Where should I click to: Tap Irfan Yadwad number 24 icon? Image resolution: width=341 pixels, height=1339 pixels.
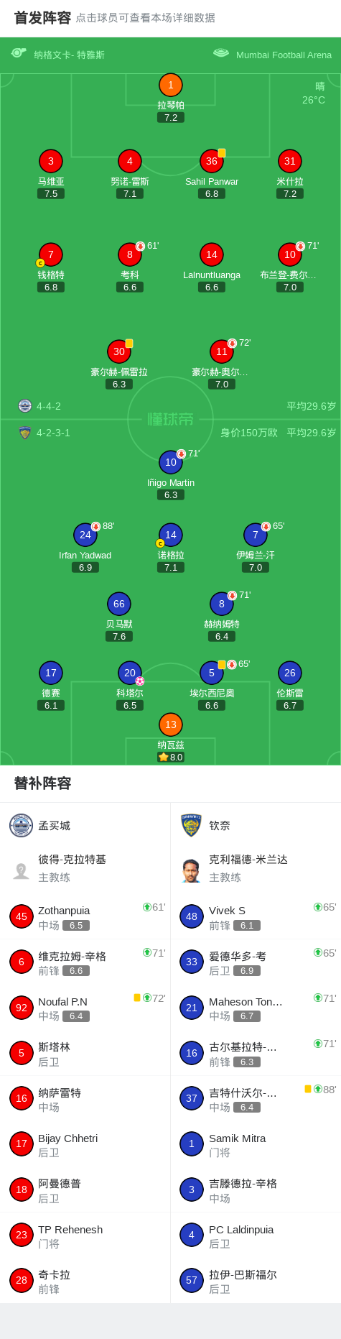pyautogui.click(x=85, y=535)
